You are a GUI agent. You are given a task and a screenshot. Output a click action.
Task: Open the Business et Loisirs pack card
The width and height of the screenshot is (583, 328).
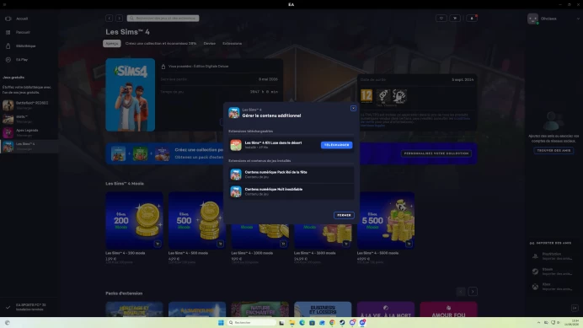323,309
